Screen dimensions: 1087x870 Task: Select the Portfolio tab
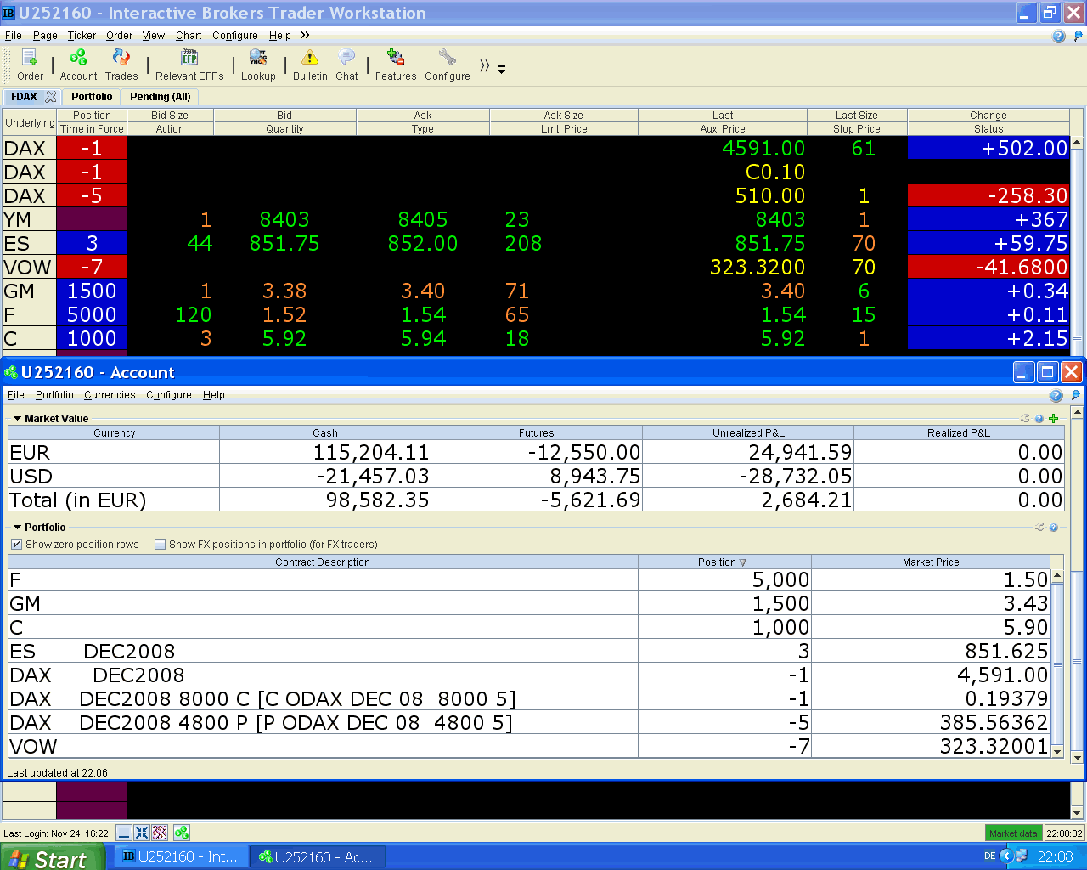(92, 97)
